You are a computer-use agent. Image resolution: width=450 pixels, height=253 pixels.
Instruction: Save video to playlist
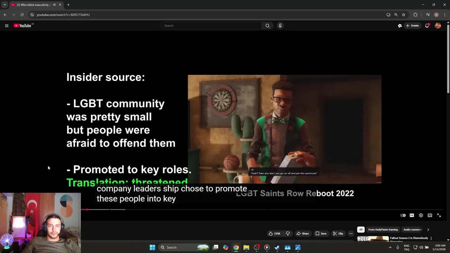321,234
